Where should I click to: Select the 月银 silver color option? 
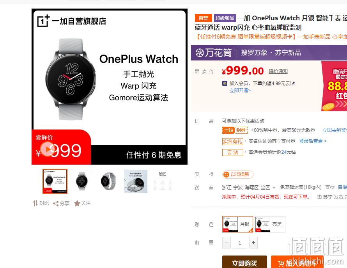[237, 224]
